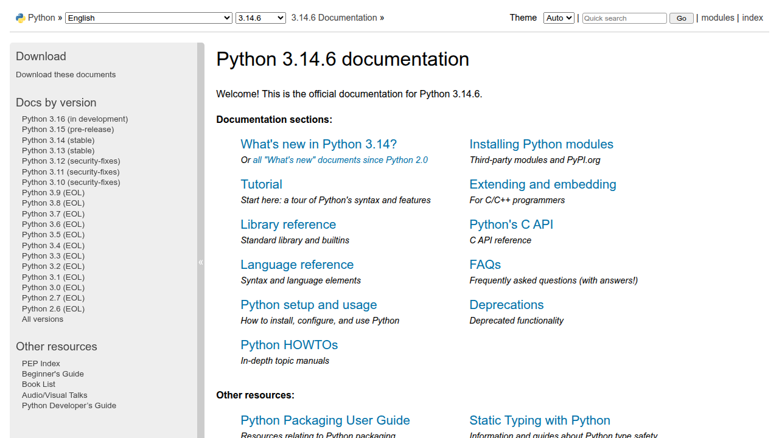Open the PEP Index link

pos(41,364)
